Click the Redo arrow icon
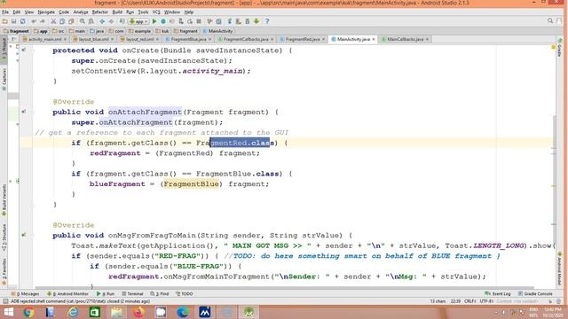The height and width of the screenshot is (319, 568). tap(43, 21)
